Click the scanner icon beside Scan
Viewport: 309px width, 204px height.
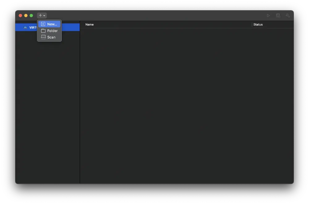[43, 37]
